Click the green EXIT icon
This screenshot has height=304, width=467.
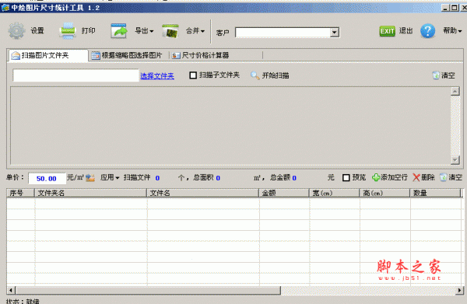coord(387,31)
